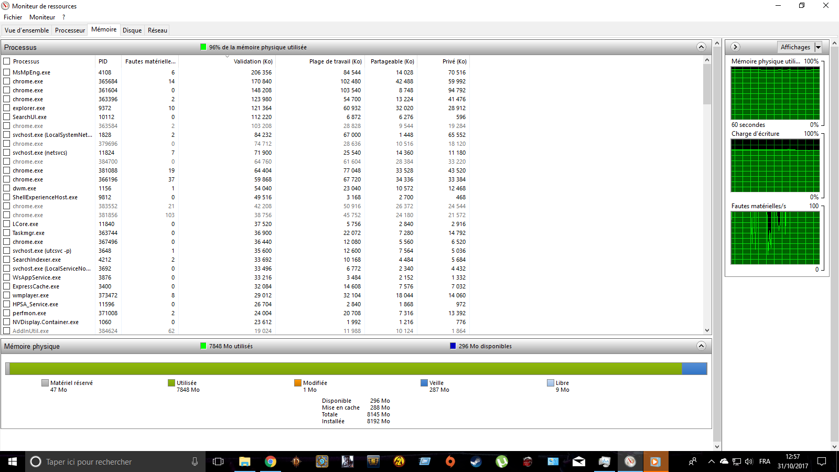
Task: Open the Mail app from the taskbar
Action: click(x=579, y=462)
